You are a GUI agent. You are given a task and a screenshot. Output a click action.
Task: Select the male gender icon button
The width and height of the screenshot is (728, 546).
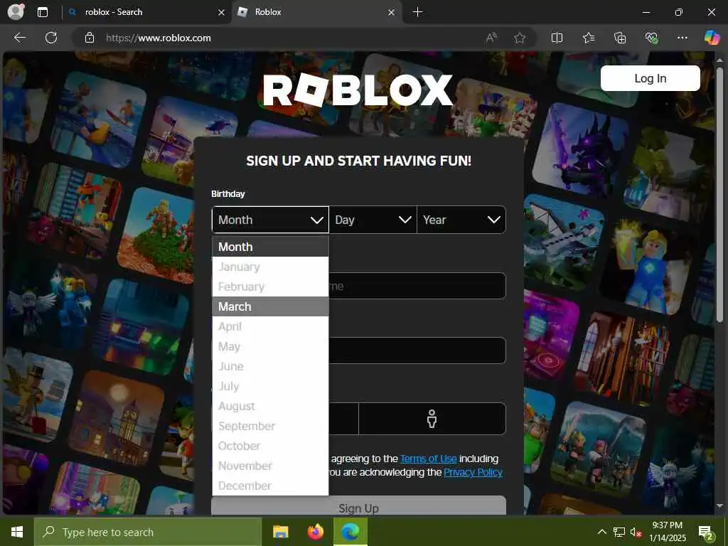[x=432, y=419]
